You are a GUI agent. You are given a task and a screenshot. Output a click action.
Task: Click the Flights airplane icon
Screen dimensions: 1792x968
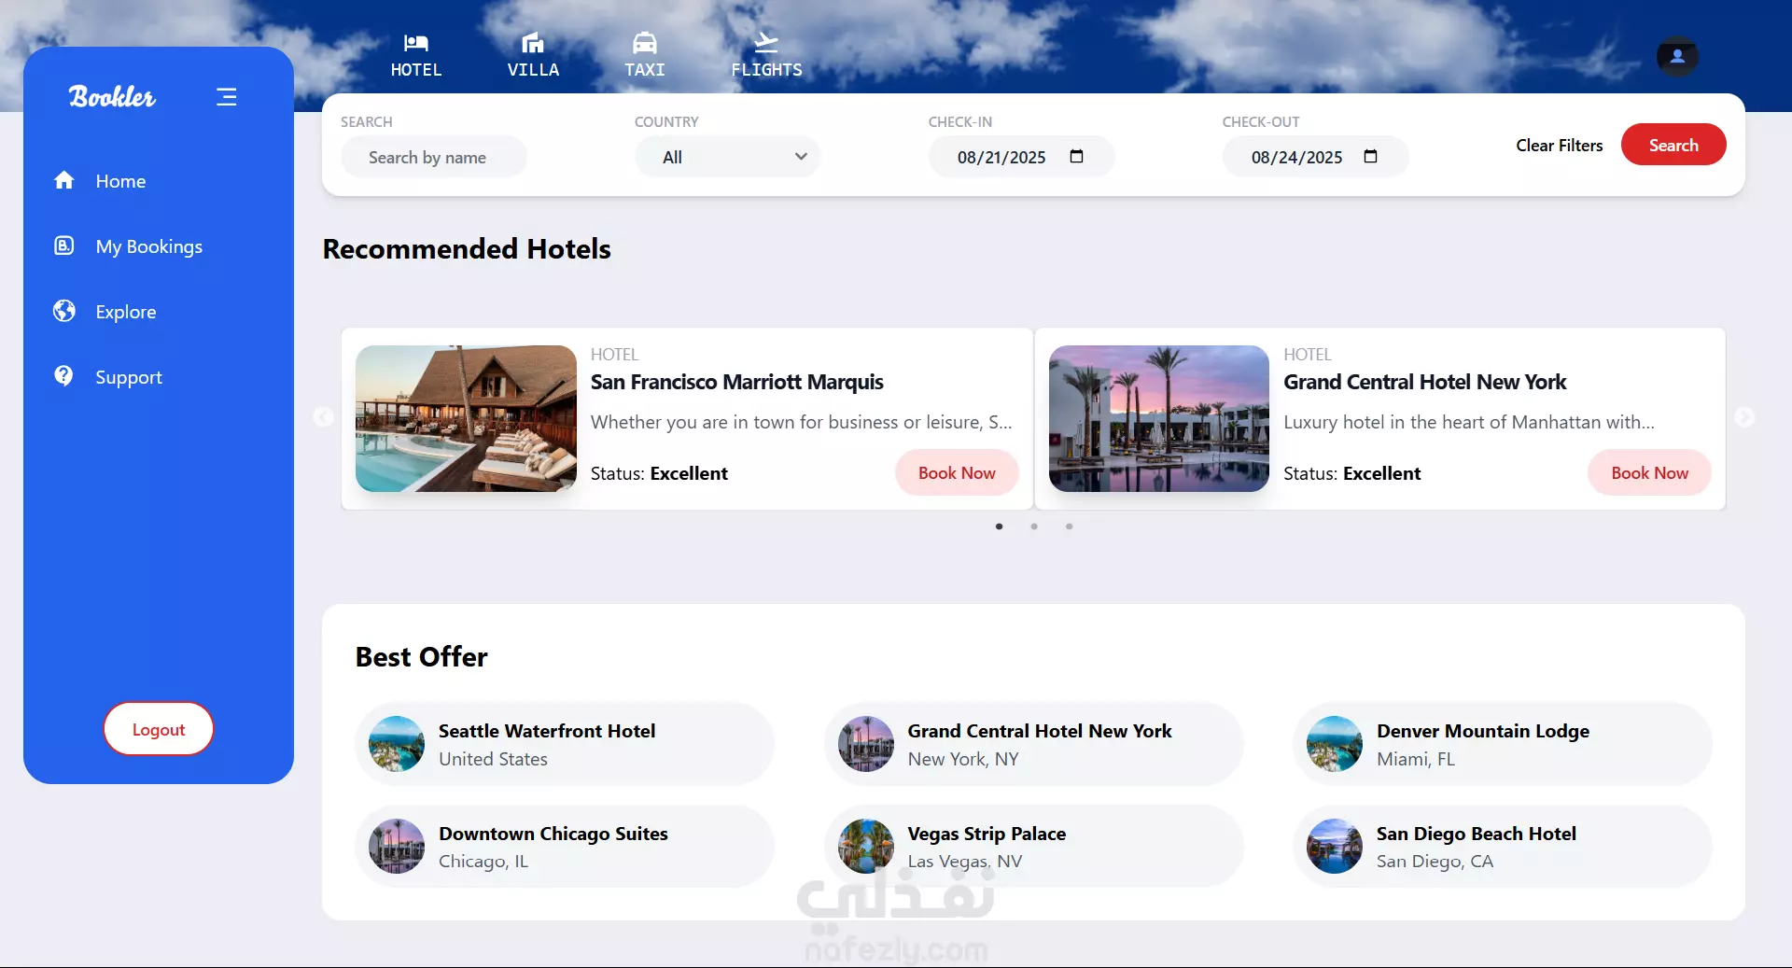point(766,42)
